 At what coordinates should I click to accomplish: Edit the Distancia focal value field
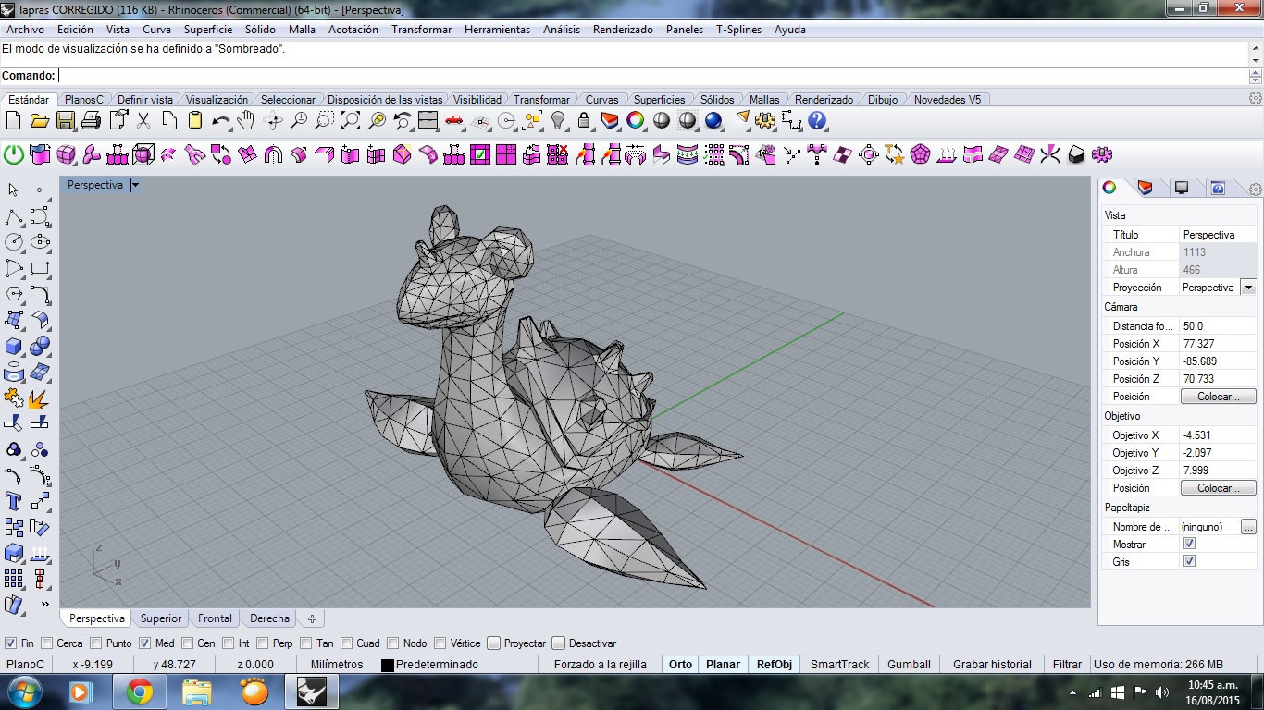click(1218, 326)
